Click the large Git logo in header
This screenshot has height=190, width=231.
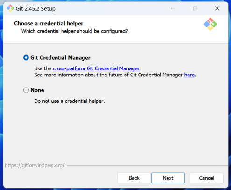(210, 24)
